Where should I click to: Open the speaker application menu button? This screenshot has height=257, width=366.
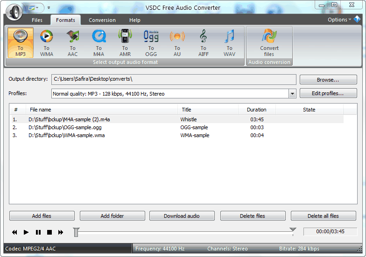pos(14,11)
